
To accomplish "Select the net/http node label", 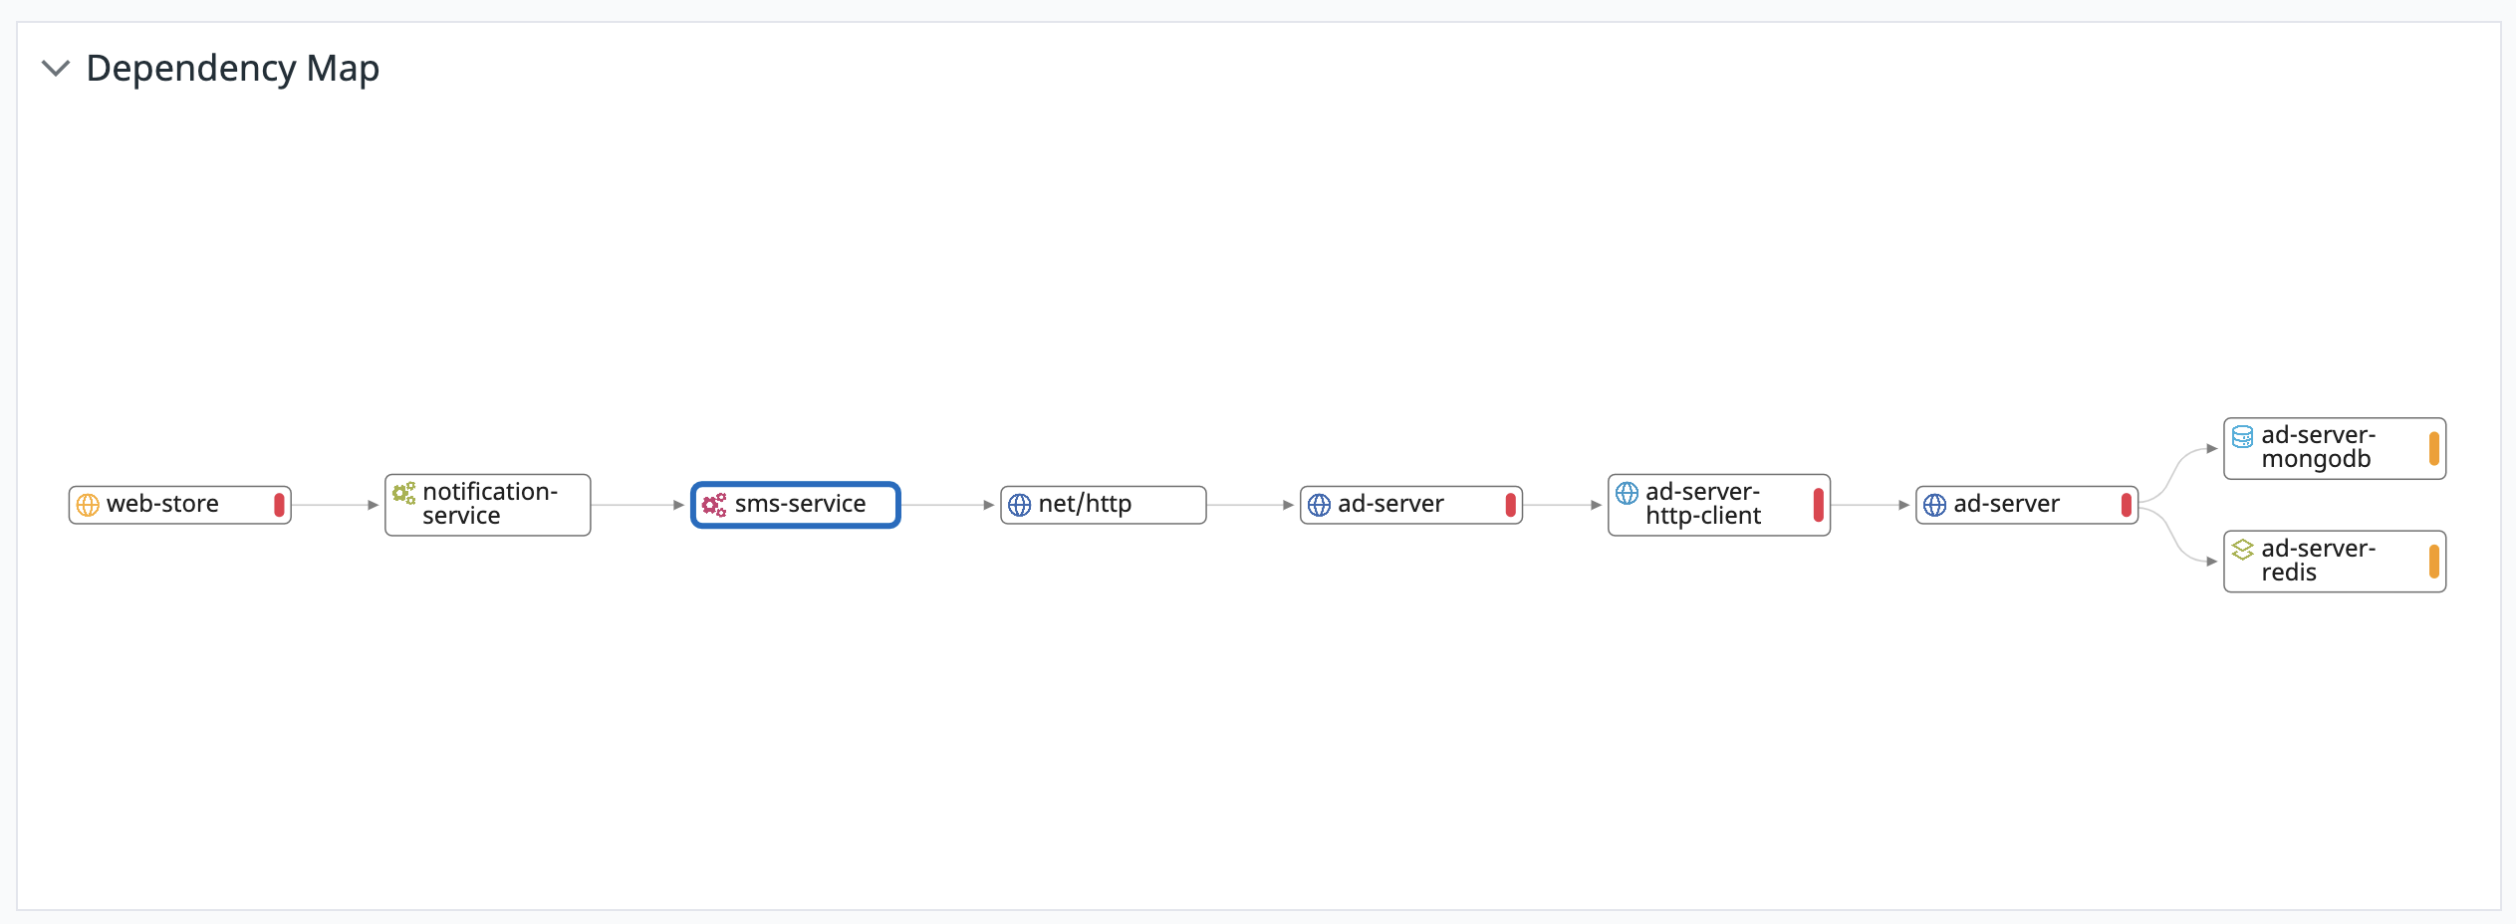I will coord(1085,504).
